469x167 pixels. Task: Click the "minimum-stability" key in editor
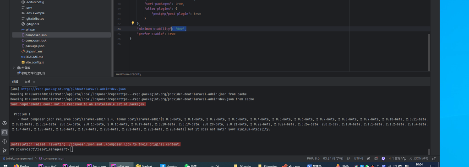154,29
